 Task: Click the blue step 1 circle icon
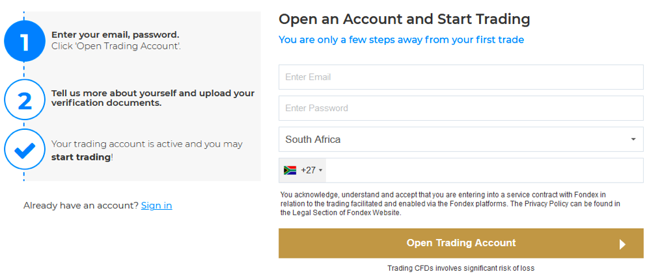24,41
